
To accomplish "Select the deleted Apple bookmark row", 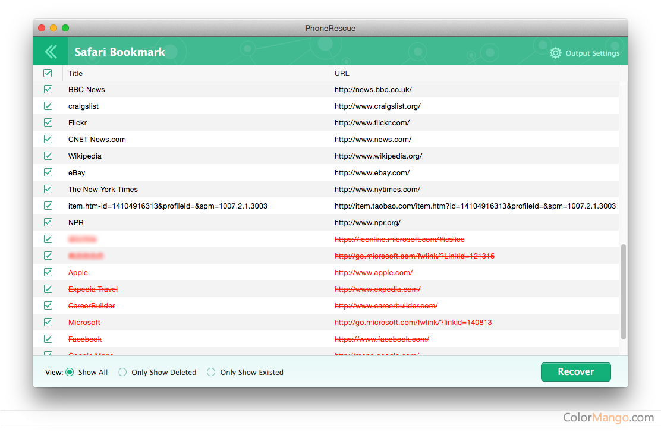I will click(x=78, y=273).
